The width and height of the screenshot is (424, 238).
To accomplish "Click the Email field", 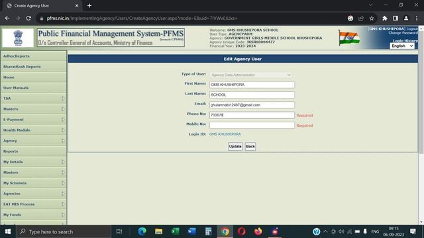I will 252,105.
